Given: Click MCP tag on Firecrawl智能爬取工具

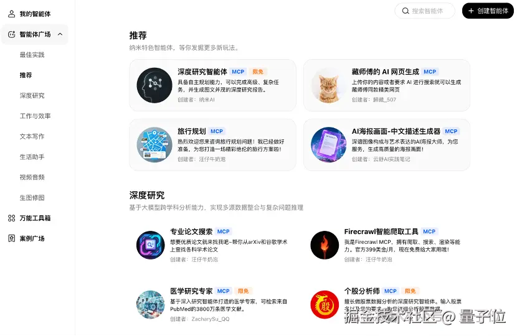Looking at the screenshot, I should tap(429, 231).
